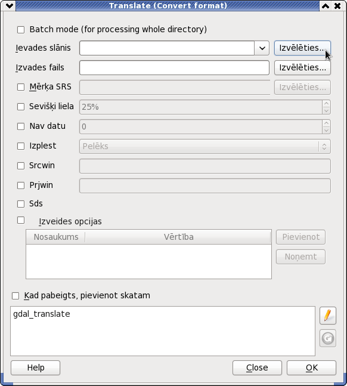Increase Sevišķi liela percentage with up arrow
The image size is (347, 386).
point(326,104)
